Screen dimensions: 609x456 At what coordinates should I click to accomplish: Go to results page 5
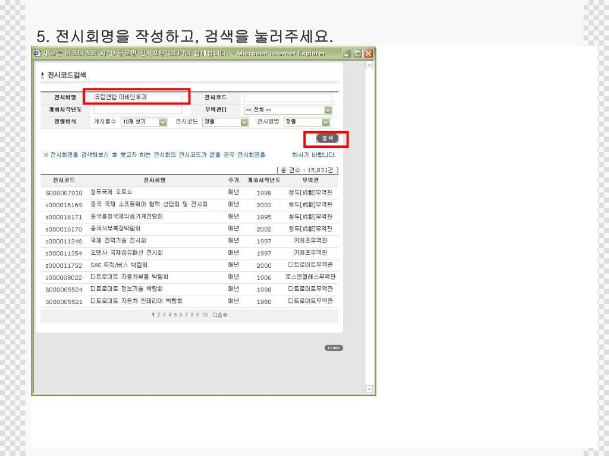pyautogui.click(x=175, y=315)
